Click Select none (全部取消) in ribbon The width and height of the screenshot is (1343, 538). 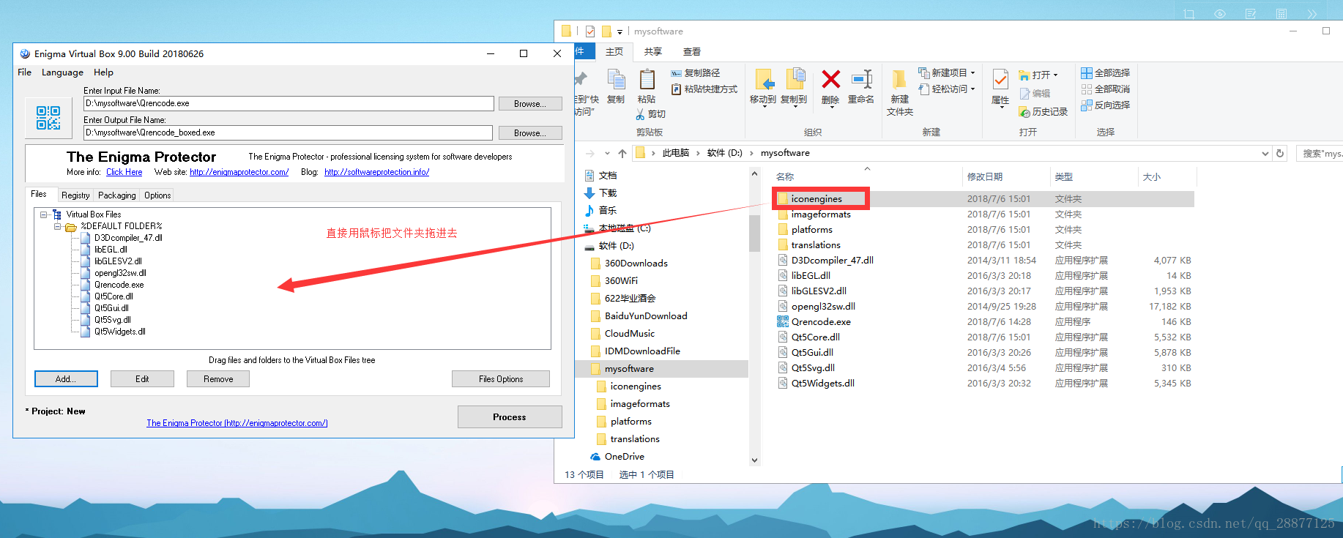pyautogui.click(x=1105, y=89)
